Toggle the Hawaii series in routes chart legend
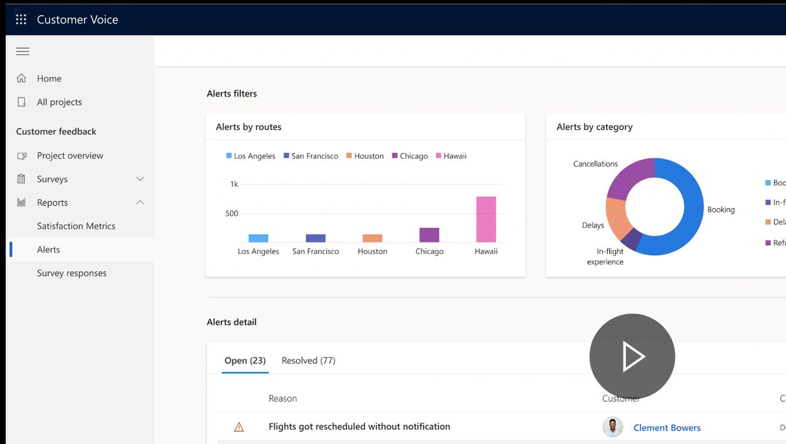Image resolution: width=786 pixels, height=444 pixels. [451, 156]
